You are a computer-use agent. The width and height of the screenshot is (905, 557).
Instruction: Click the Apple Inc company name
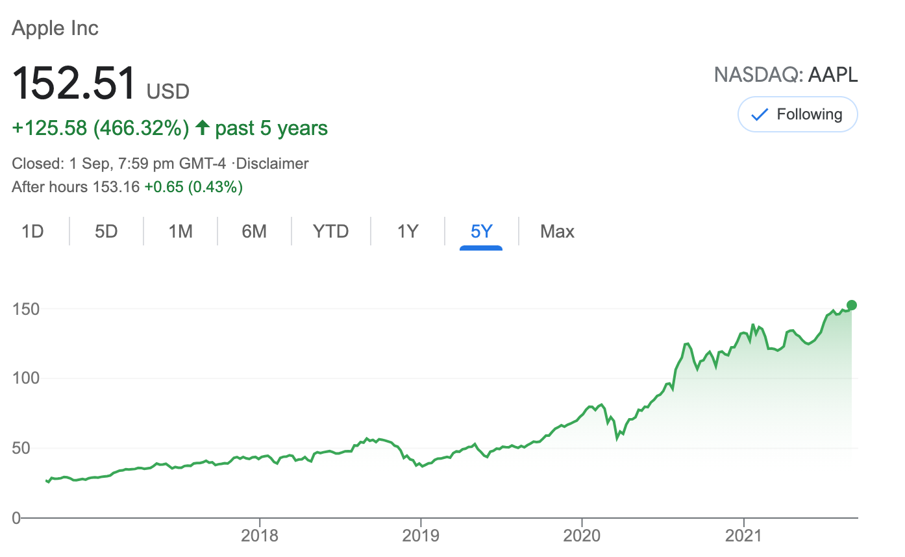pyautogui.click(x=55, y=29)
